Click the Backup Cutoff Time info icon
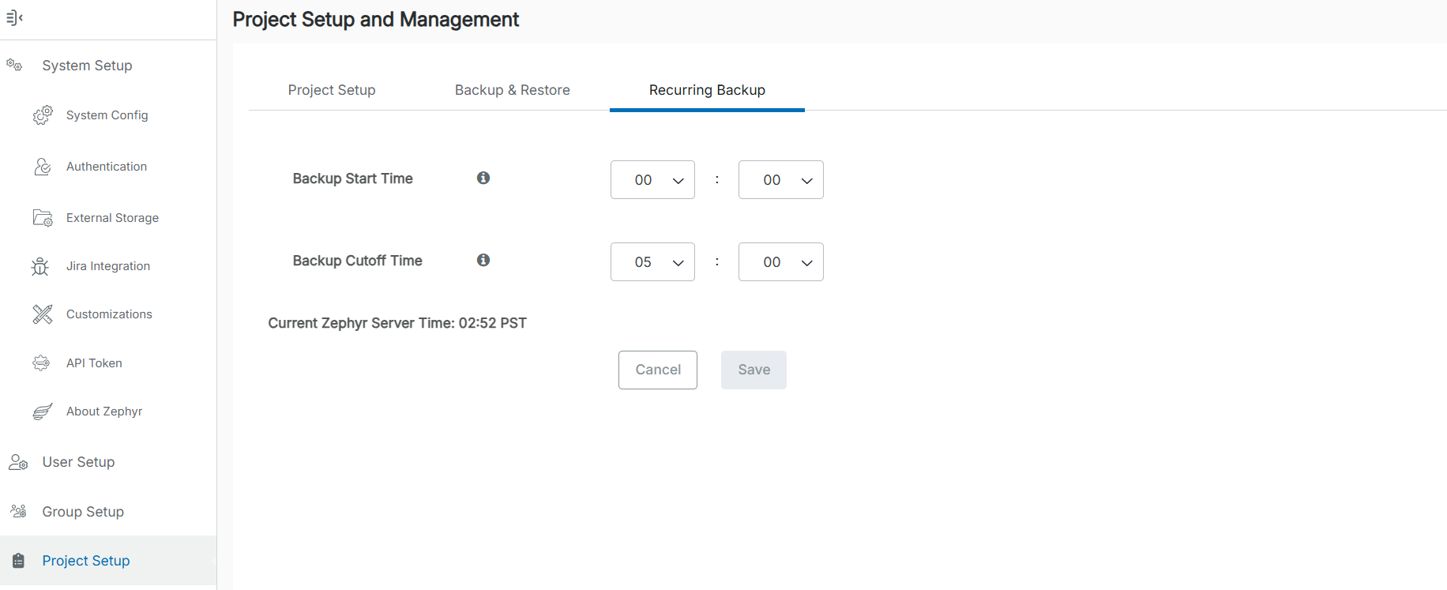The image size is (1447, 590). (x=483, y=261)
